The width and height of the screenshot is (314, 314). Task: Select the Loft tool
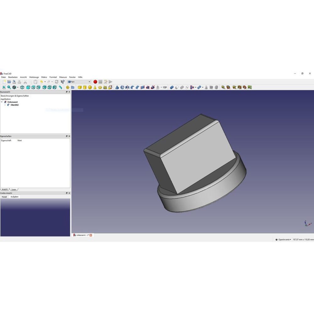148,87
